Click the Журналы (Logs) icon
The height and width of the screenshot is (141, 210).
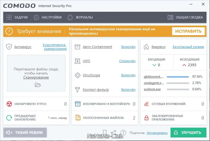[x=70, y=17]
